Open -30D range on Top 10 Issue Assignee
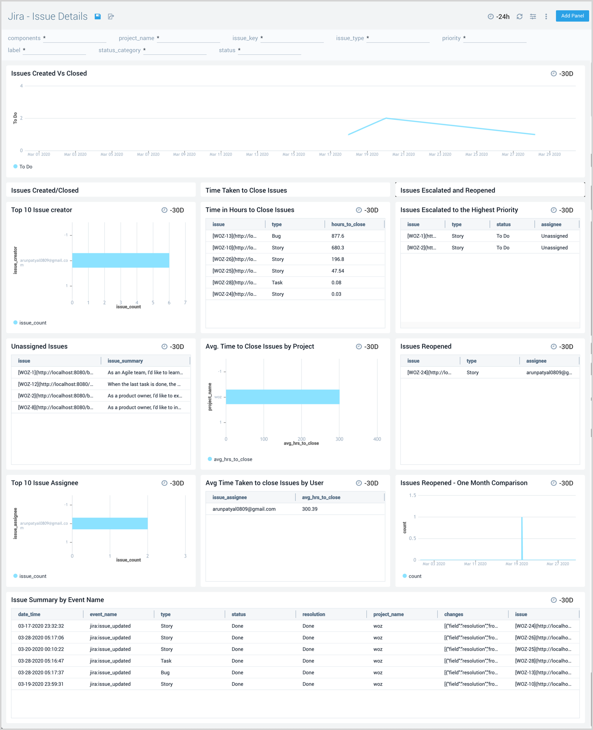This screenshot has width=593, height=730. (176, 483)
